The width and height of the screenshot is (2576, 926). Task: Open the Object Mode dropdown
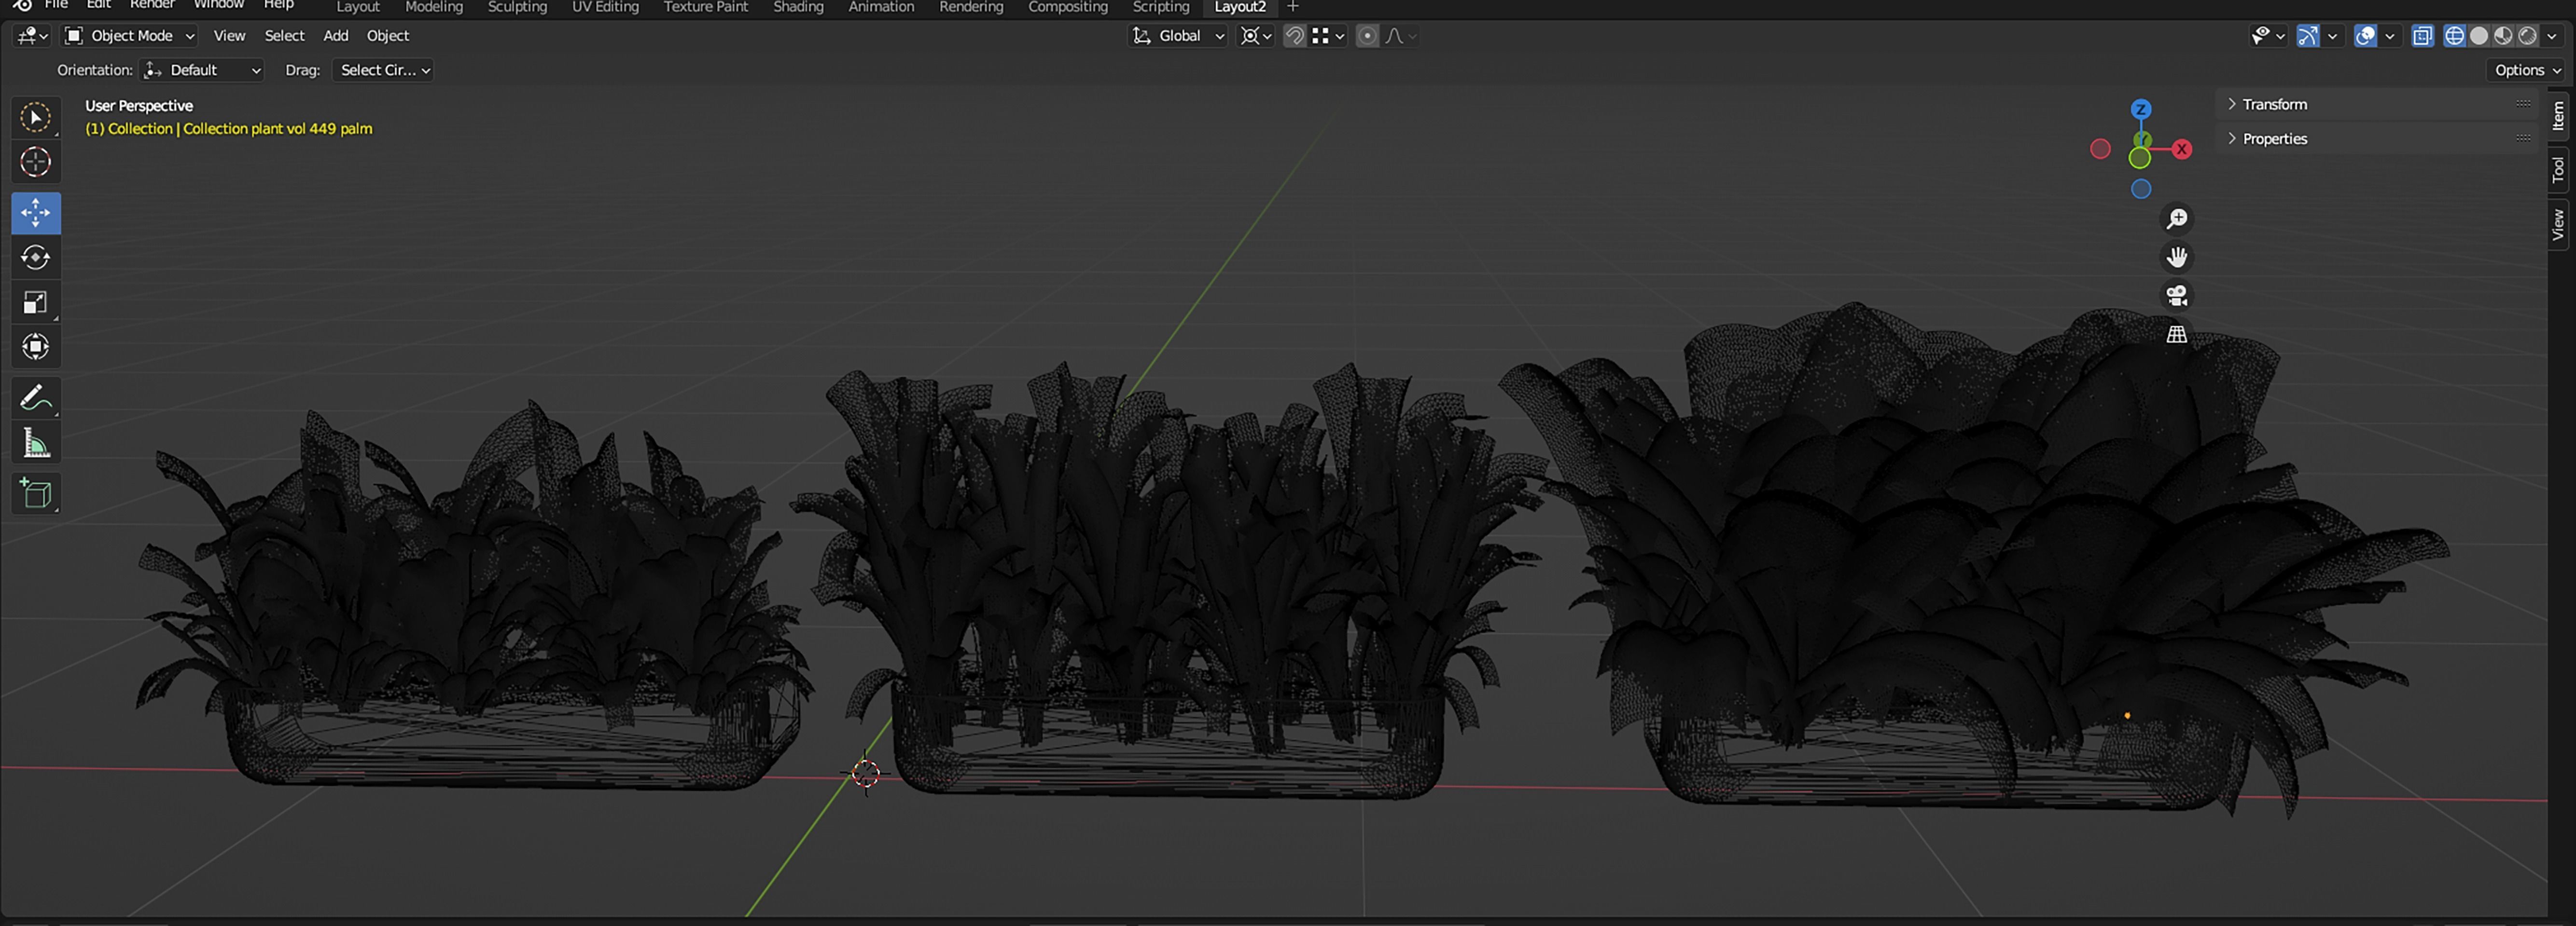click(129, 36)
